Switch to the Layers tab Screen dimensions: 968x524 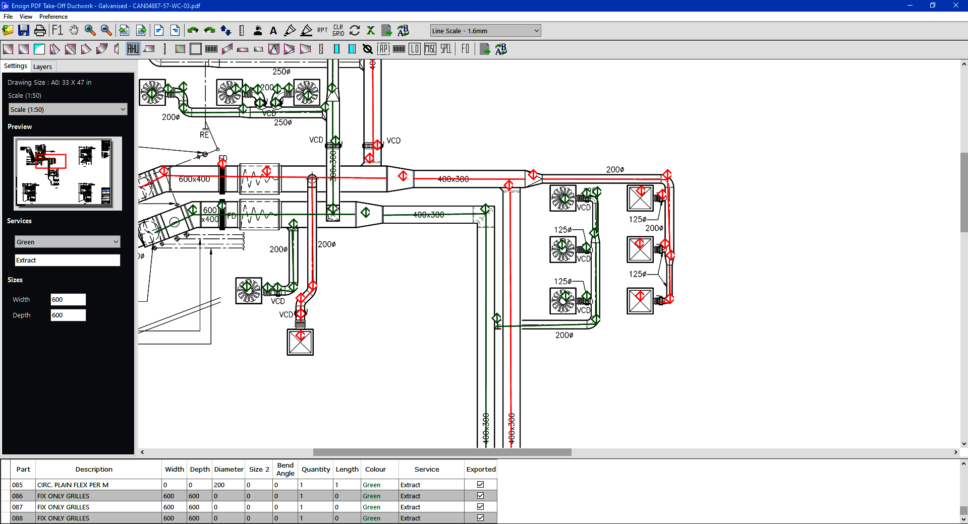coord(42,67)
